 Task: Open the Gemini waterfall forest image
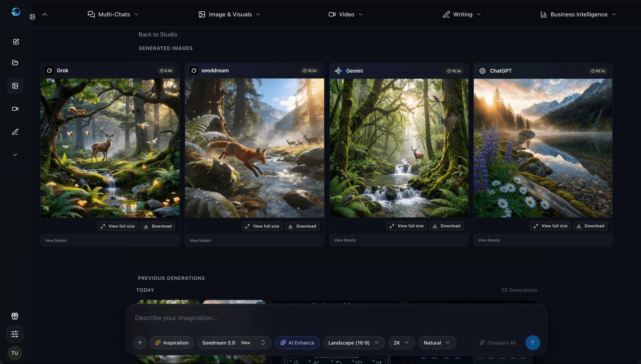[x=399, y=148]
